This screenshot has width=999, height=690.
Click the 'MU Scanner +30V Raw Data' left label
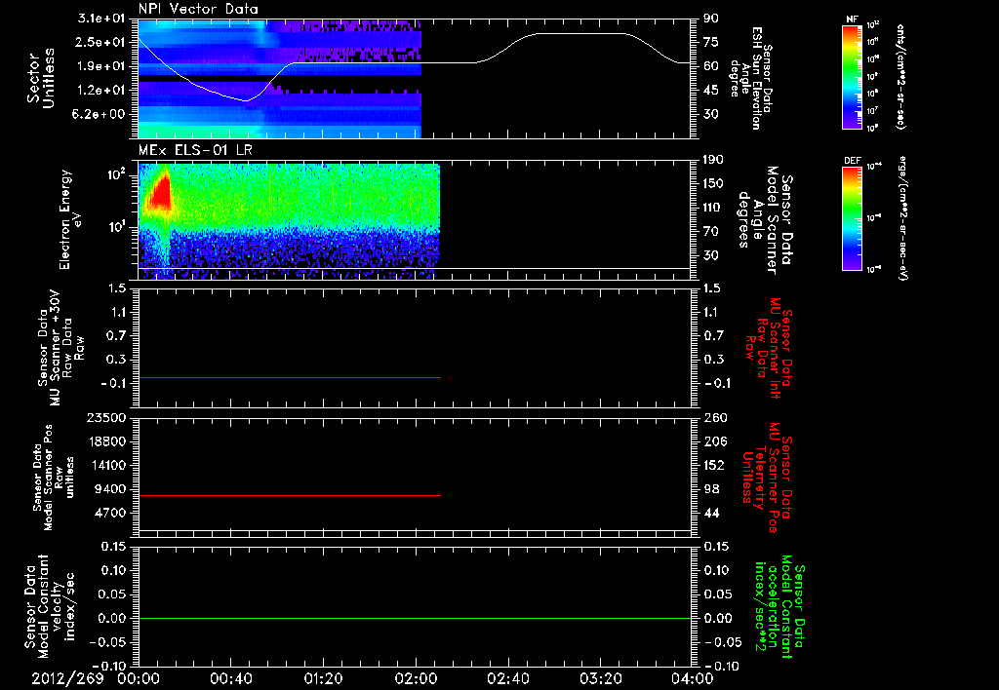[x=60, y=348]
